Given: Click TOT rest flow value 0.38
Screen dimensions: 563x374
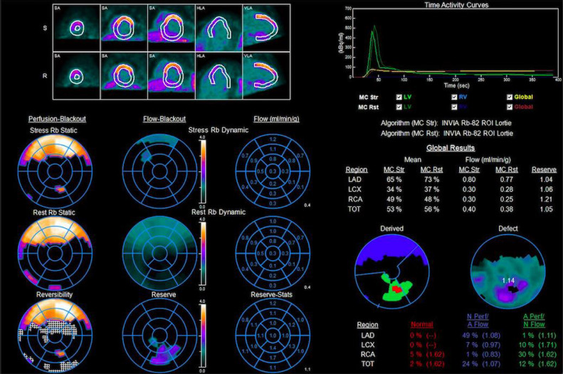Looking at the screenshot, I should pyautogui.click(x=507, y=209).
